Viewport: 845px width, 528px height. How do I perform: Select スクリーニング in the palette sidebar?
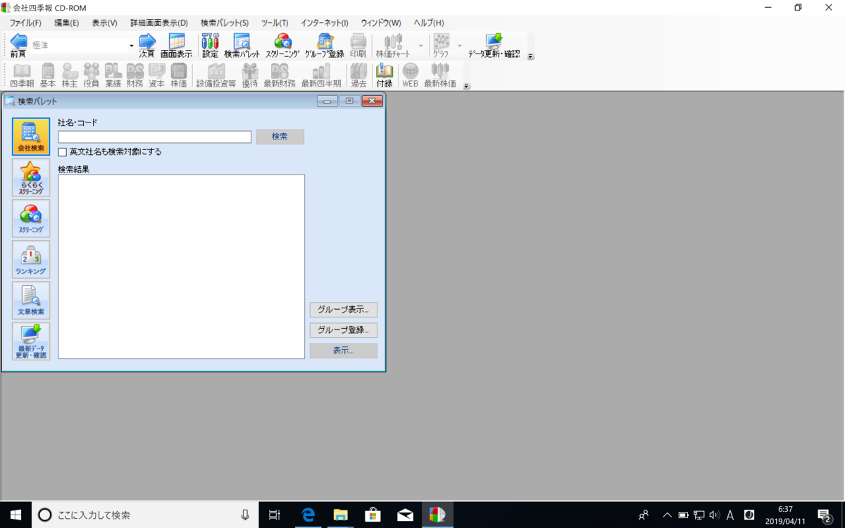pos(31,218)
